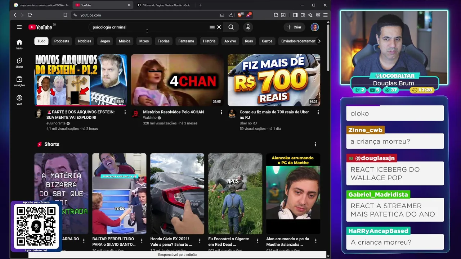Screen dimensions: 461x259
Task: Open options for Epstein video
Action: 125,112
